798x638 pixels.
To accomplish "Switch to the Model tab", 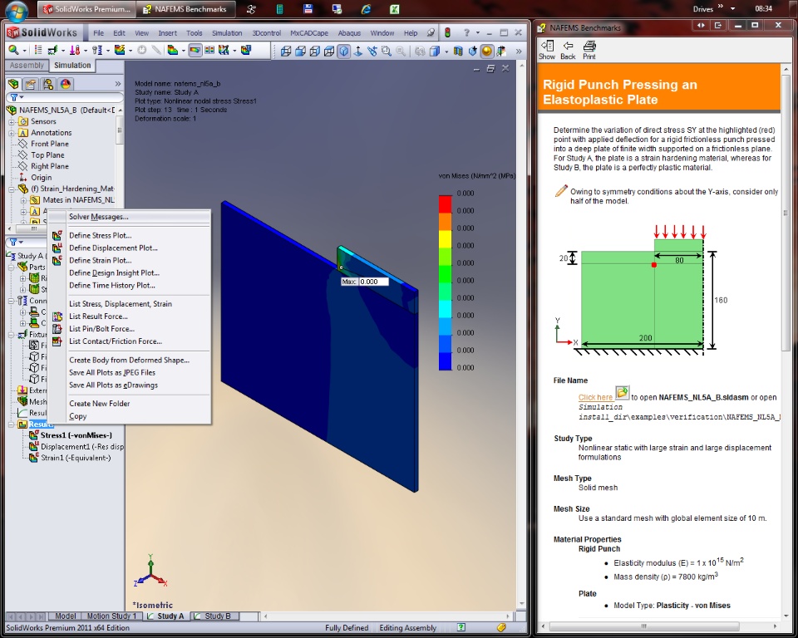I will [x=65, y=616].
